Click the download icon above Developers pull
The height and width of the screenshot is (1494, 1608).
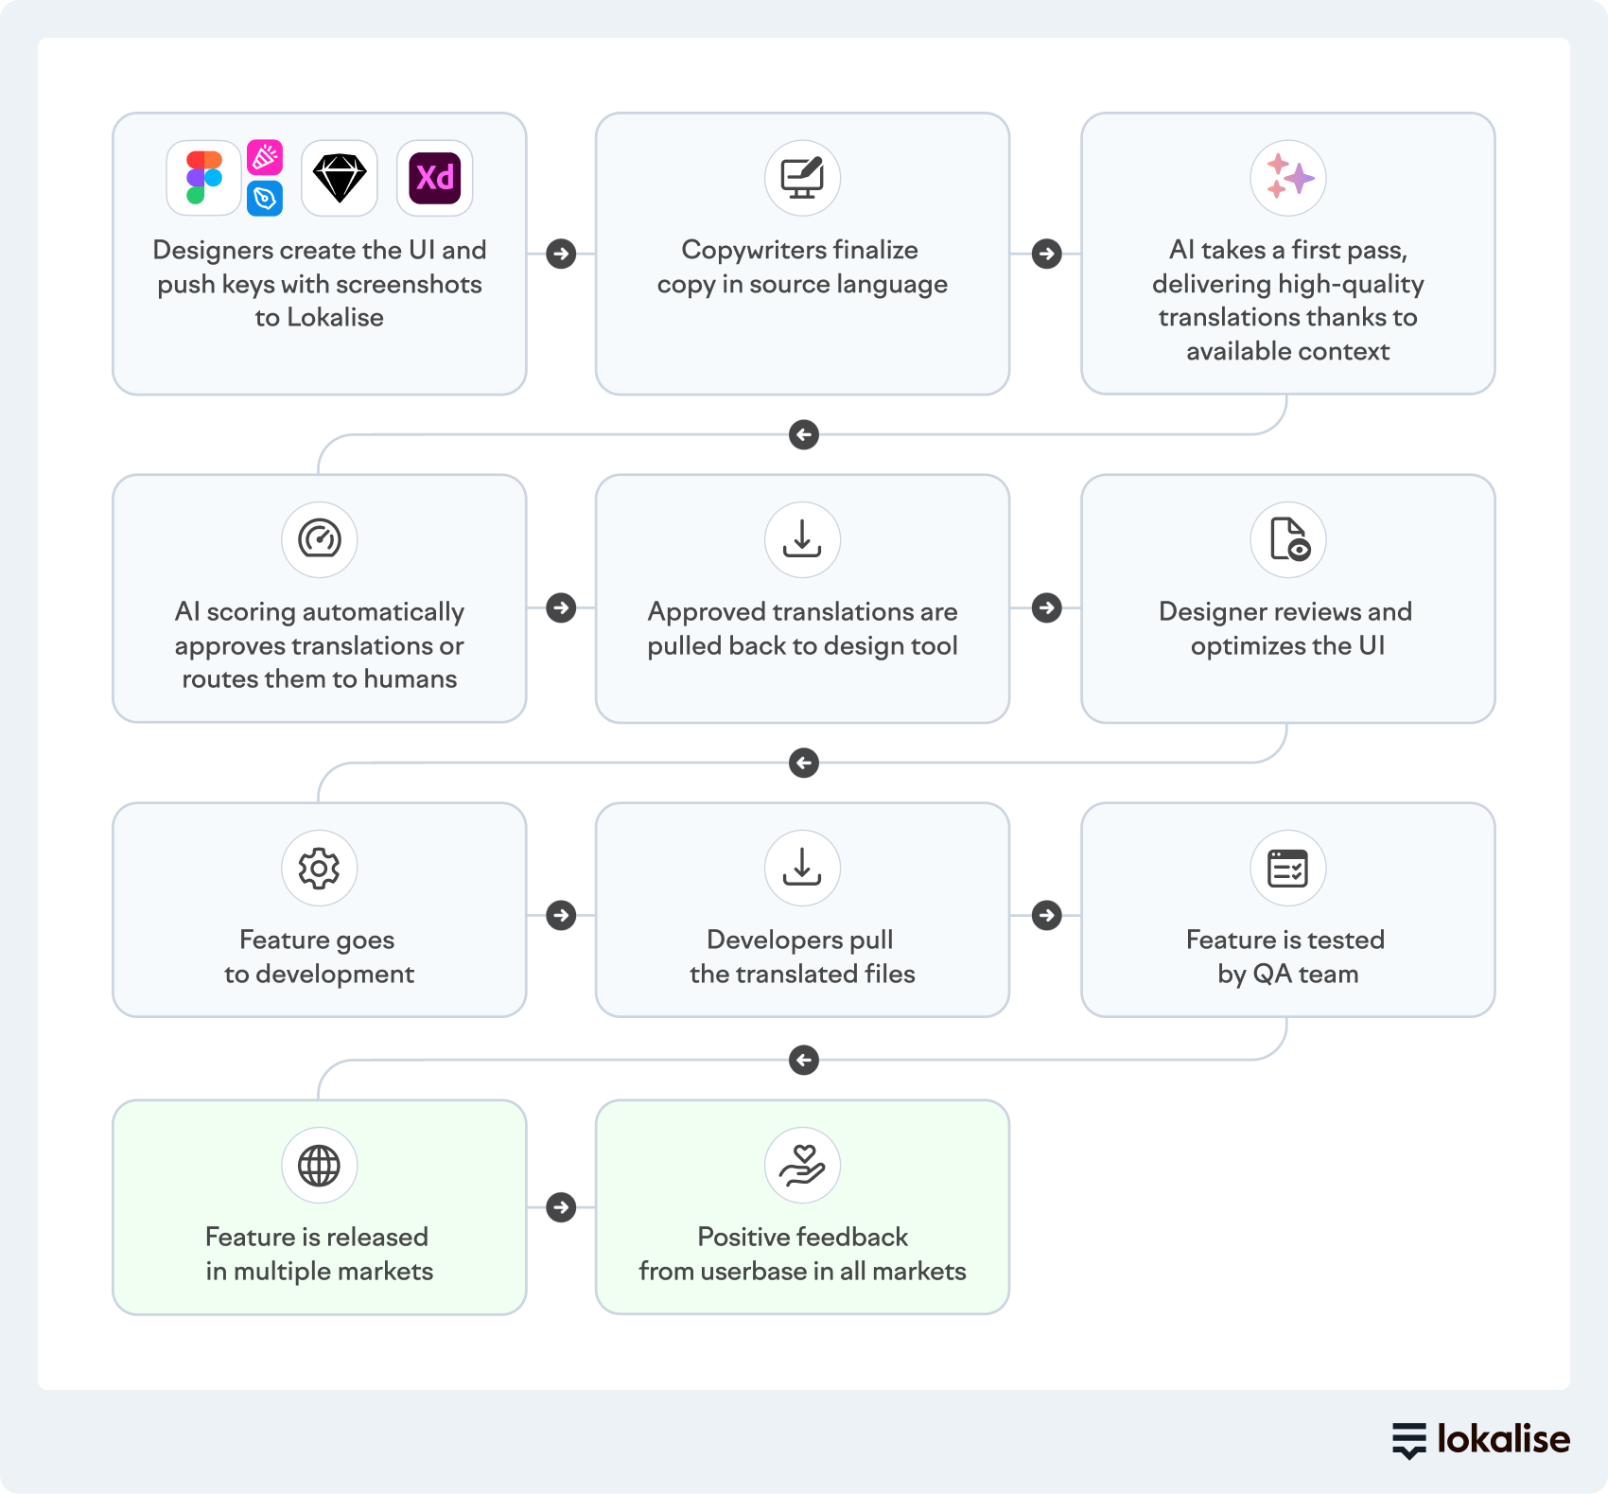point(803,868)
